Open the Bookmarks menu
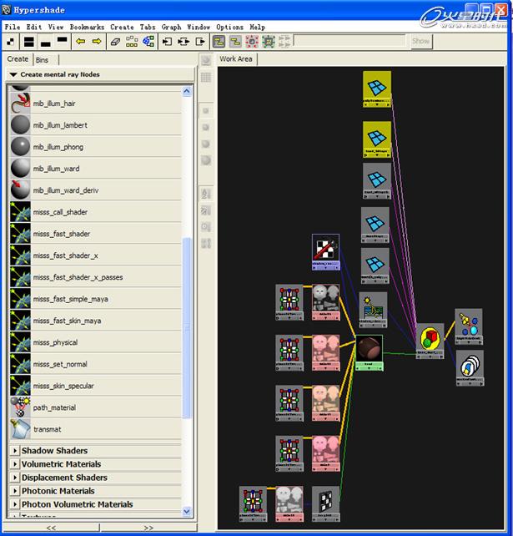The image size is (513, 536). tap(87, 27)
